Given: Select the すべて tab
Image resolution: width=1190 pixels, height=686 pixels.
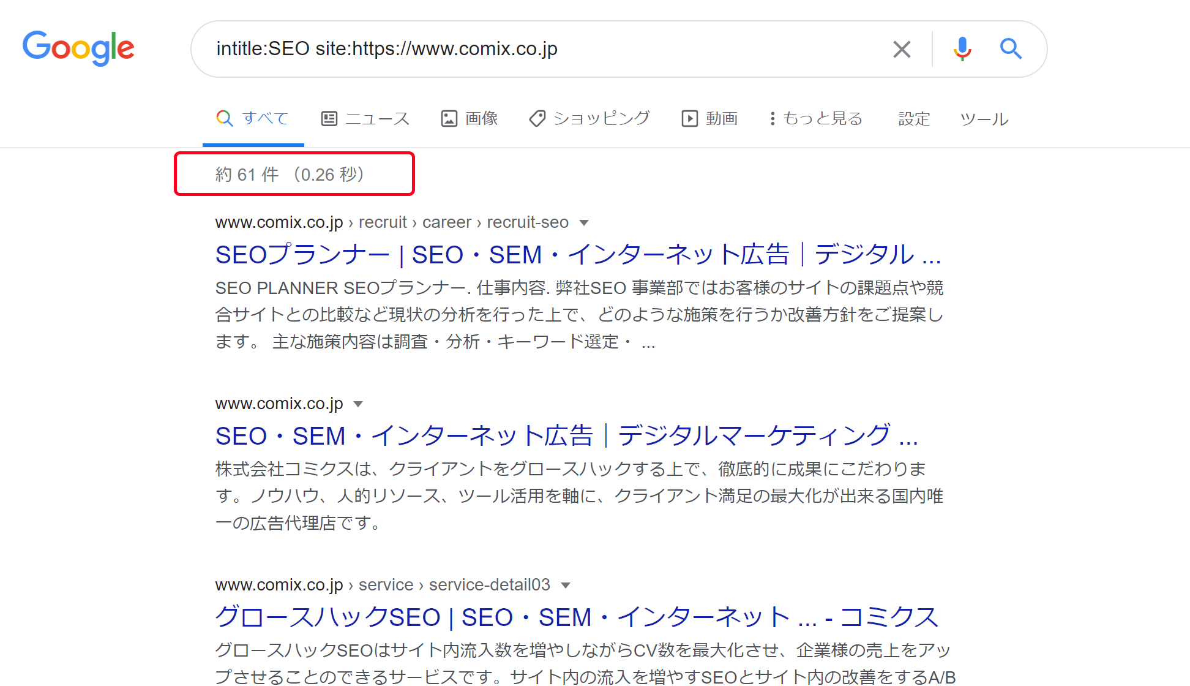Looking at the screenshot, I should coord(253,118).
